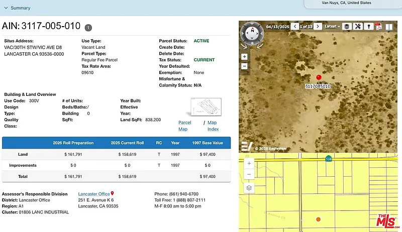This screenshot has width=402, height=232.
Task: Click the Lancaster Office link
Action: [93, 194]
